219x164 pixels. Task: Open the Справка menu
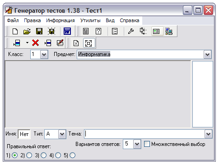point(130,20)
